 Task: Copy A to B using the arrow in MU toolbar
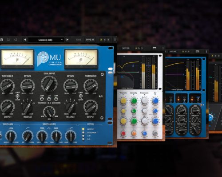coord(105,40)
